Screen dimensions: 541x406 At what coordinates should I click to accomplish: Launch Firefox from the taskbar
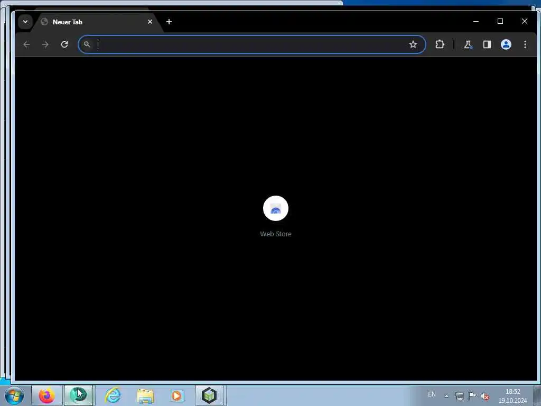47,395
